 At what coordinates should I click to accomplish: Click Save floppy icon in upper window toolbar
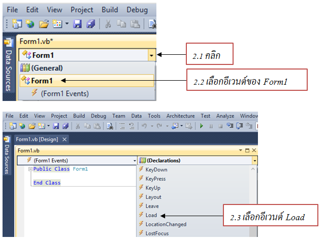[77, 24]
